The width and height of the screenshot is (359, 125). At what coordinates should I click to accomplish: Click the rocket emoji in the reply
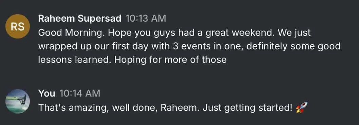[302, 107]
